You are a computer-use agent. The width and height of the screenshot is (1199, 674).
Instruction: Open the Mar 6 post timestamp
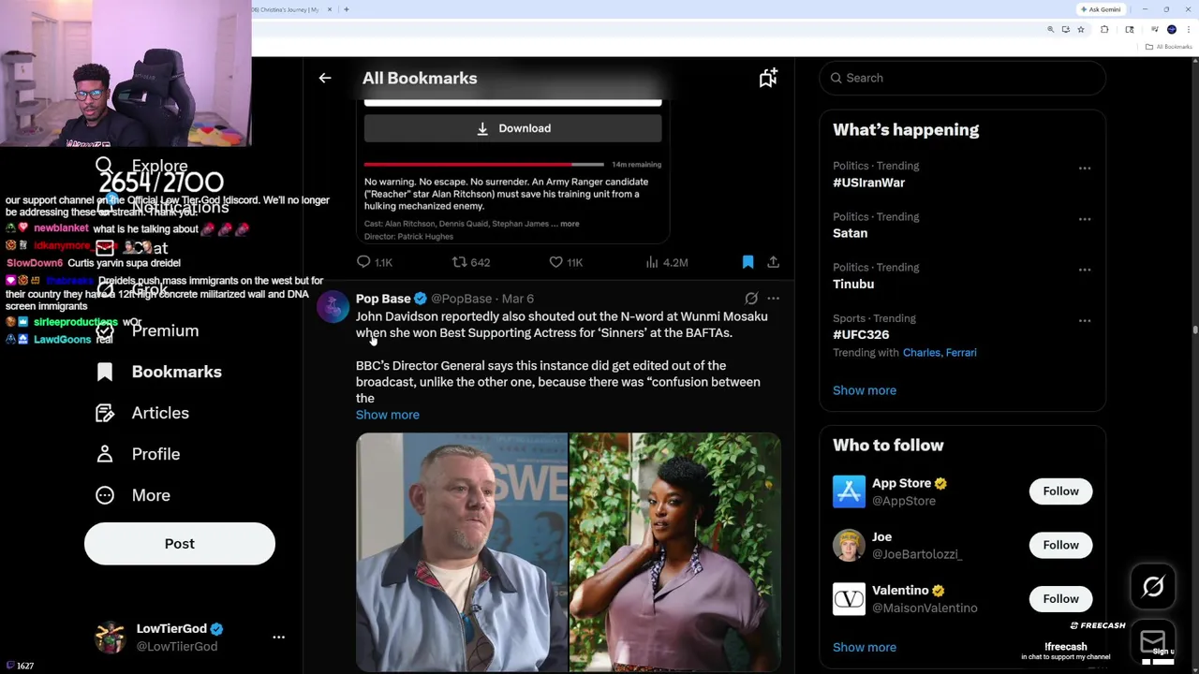tap(517, 299)
